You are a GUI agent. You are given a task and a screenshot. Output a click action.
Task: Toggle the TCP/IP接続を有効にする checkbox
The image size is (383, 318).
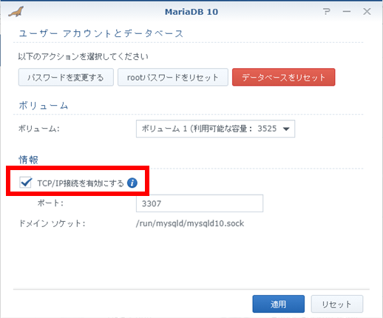25,183
